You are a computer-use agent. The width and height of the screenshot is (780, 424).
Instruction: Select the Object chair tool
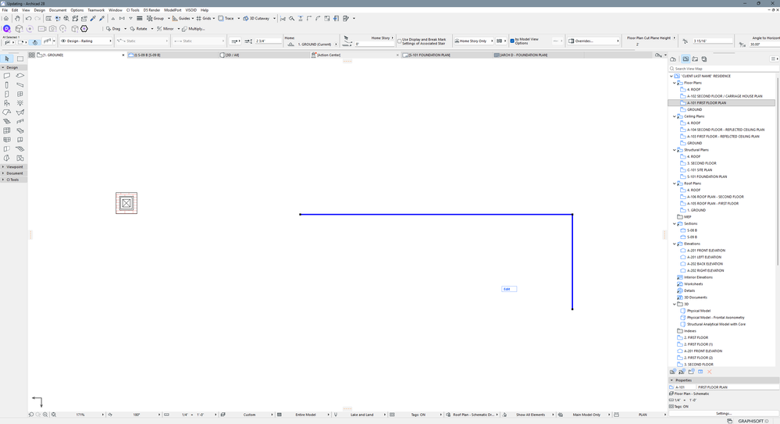(x=7, y=103)
